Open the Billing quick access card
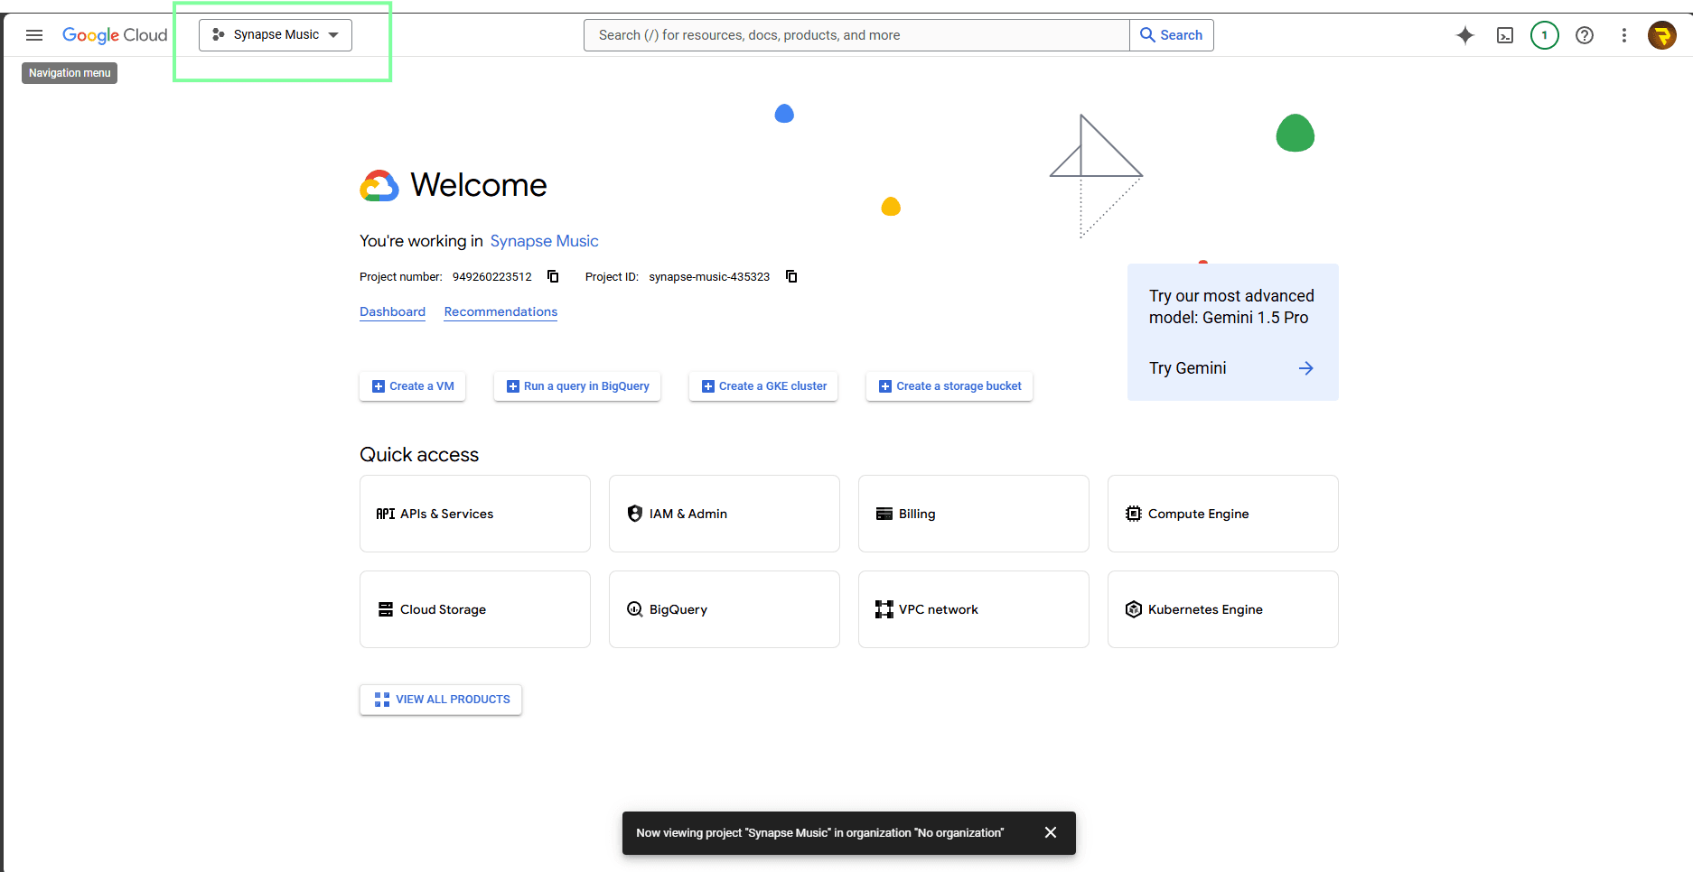The width and height of the screenshot is (1693, 872). [974, 514]
